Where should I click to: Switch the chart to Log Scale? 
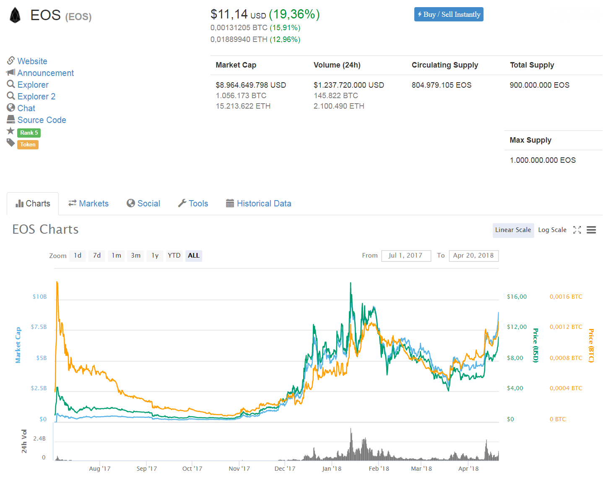tap(552, 229)
